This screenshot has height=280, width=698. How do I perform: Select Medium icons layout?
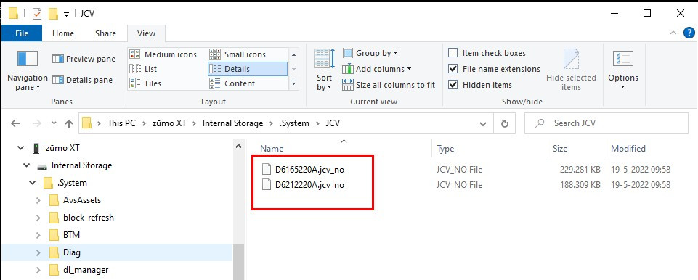tap(163, 54)
